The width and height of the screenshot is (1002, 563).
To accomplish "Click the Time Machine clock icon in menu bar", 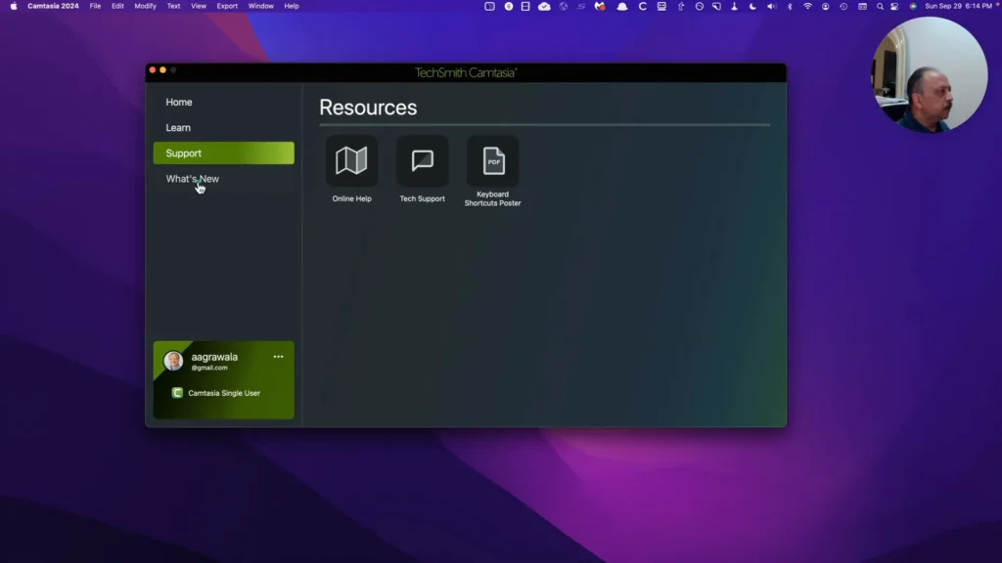I will tap(843, 6).
